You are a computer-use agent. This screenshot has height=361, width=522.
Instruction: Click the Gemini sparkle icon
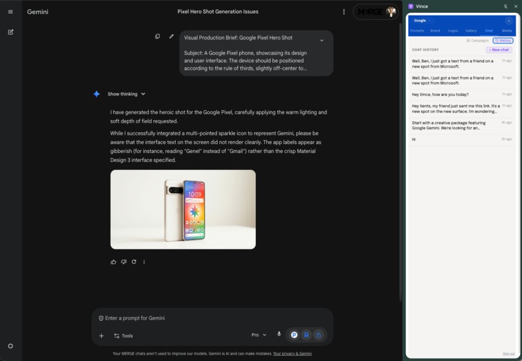[x=96, y=94]
